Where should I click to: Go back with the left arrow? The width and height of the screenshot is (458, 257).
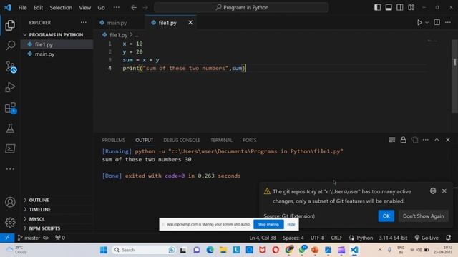click(x=134, y=8)
